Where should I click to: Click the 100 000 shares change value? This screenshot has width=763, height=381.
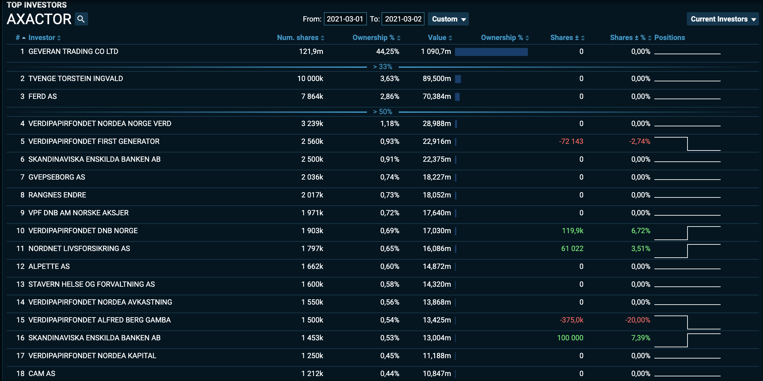[570, 338]
